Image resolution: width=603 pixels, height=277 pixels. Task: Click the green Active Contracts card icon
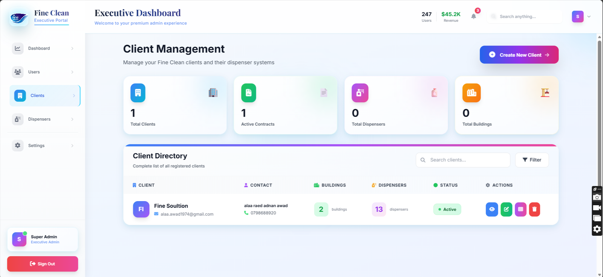[x=249, y=93]
